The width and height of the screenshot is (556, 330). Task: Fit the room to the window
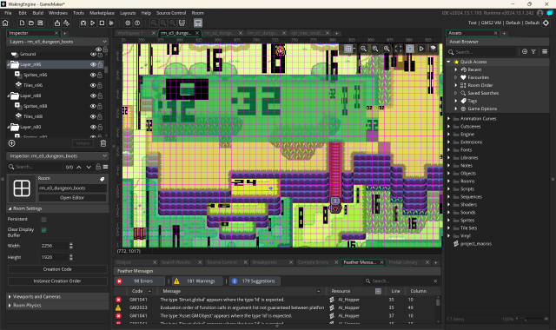[398, 49]
